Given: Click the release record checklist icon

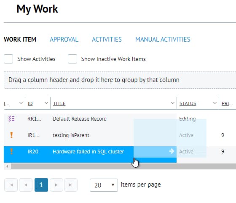Looking at the screenshot, I should pos(11,119).
